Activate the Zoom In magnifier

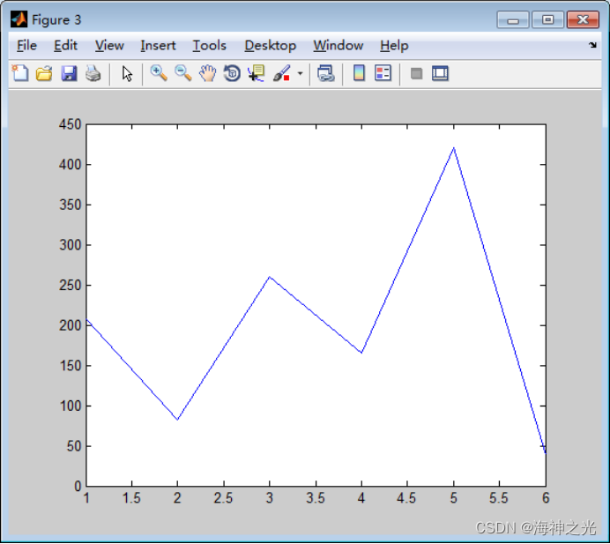pyautogui.click(x=159, y=73)
